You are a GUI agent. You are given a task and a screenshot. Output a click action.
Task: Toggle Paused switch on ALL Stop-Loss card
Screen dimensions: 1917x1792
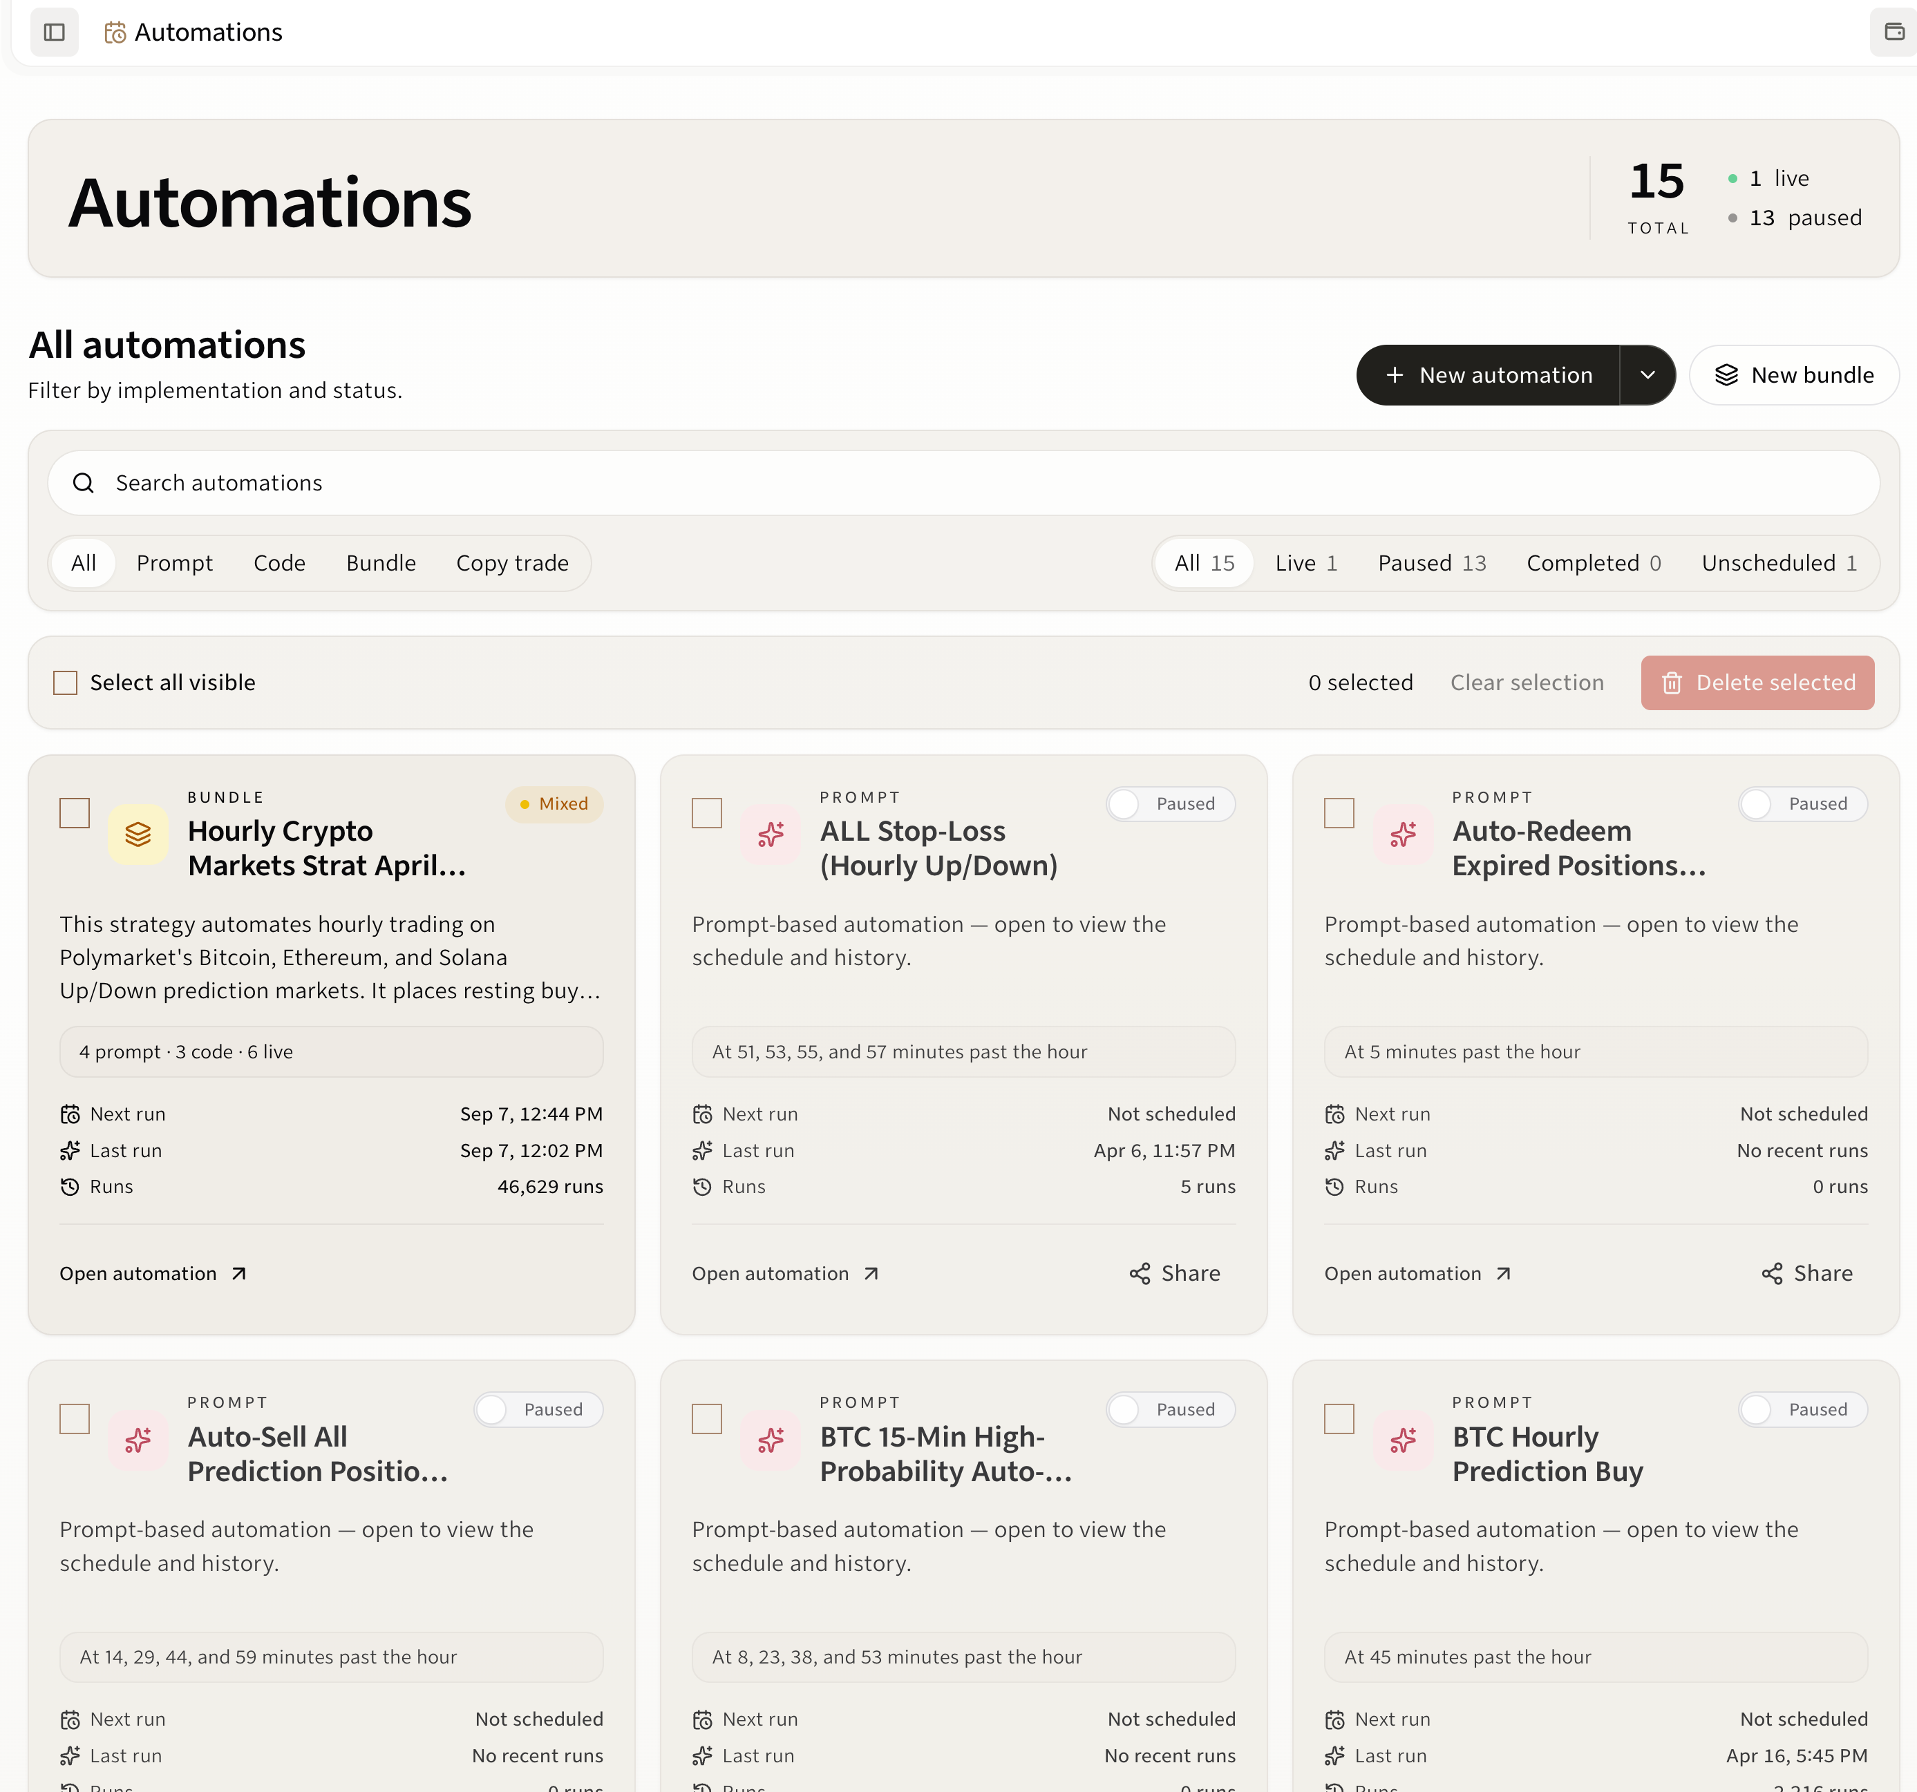coord(1171,804)
